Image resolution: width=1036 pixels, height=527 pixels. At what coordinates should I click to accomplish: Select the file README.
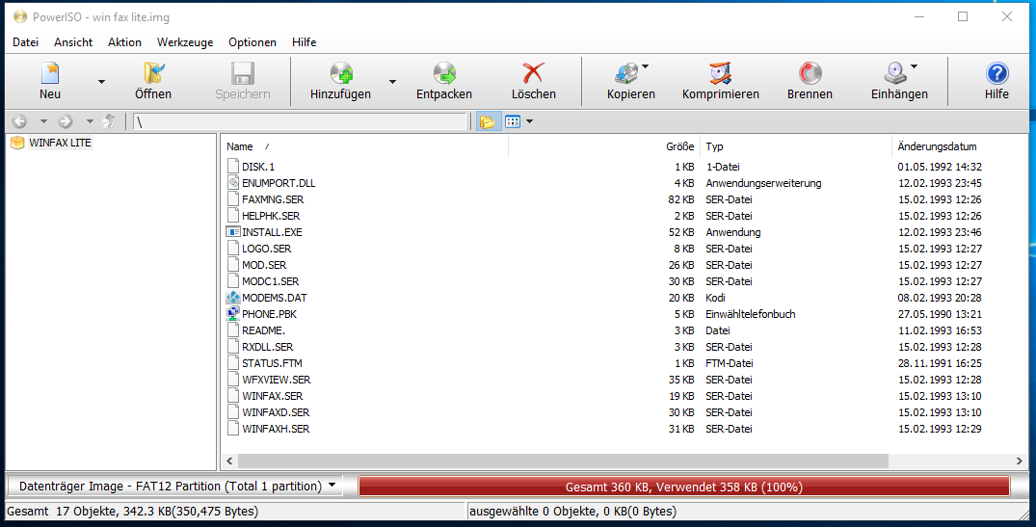coord(264,330)
